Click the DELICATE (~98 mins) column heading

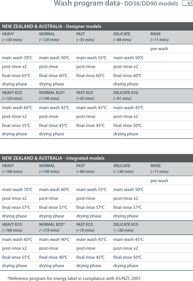(x=122, y=37)
